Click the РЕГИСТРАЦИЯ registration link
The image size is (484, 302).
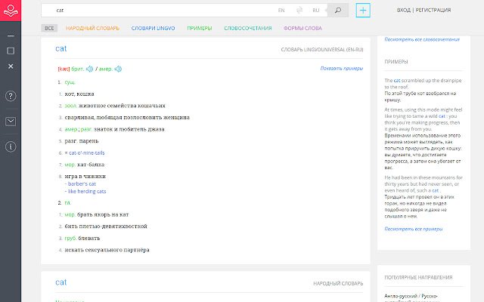coord(433,11)
